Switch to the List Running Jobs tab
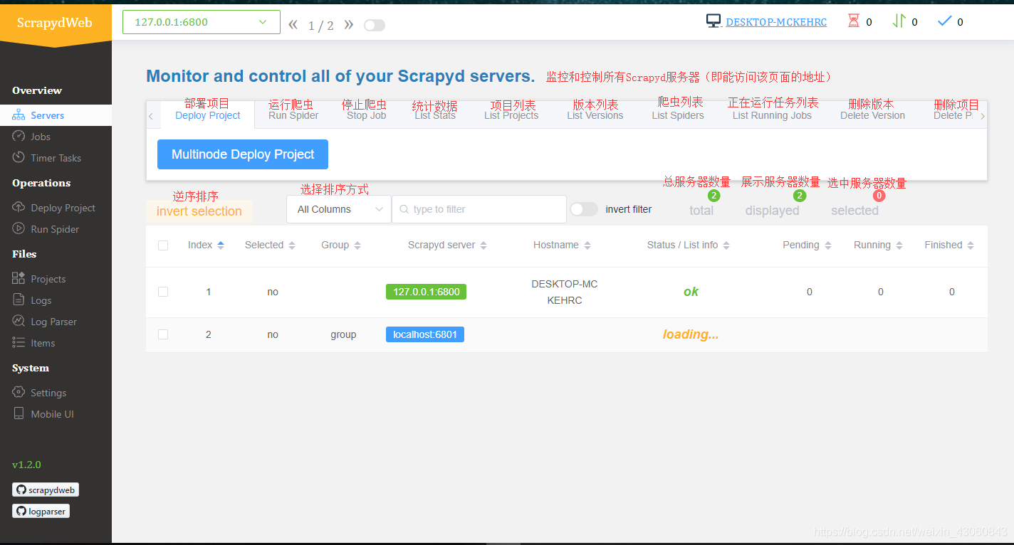Viewport: 1014px width, 545px height. [772, 115]
